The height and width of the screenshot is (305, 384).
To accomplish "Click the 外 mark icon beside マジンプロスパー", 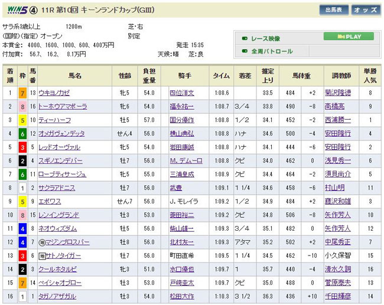I will [43, 242].
